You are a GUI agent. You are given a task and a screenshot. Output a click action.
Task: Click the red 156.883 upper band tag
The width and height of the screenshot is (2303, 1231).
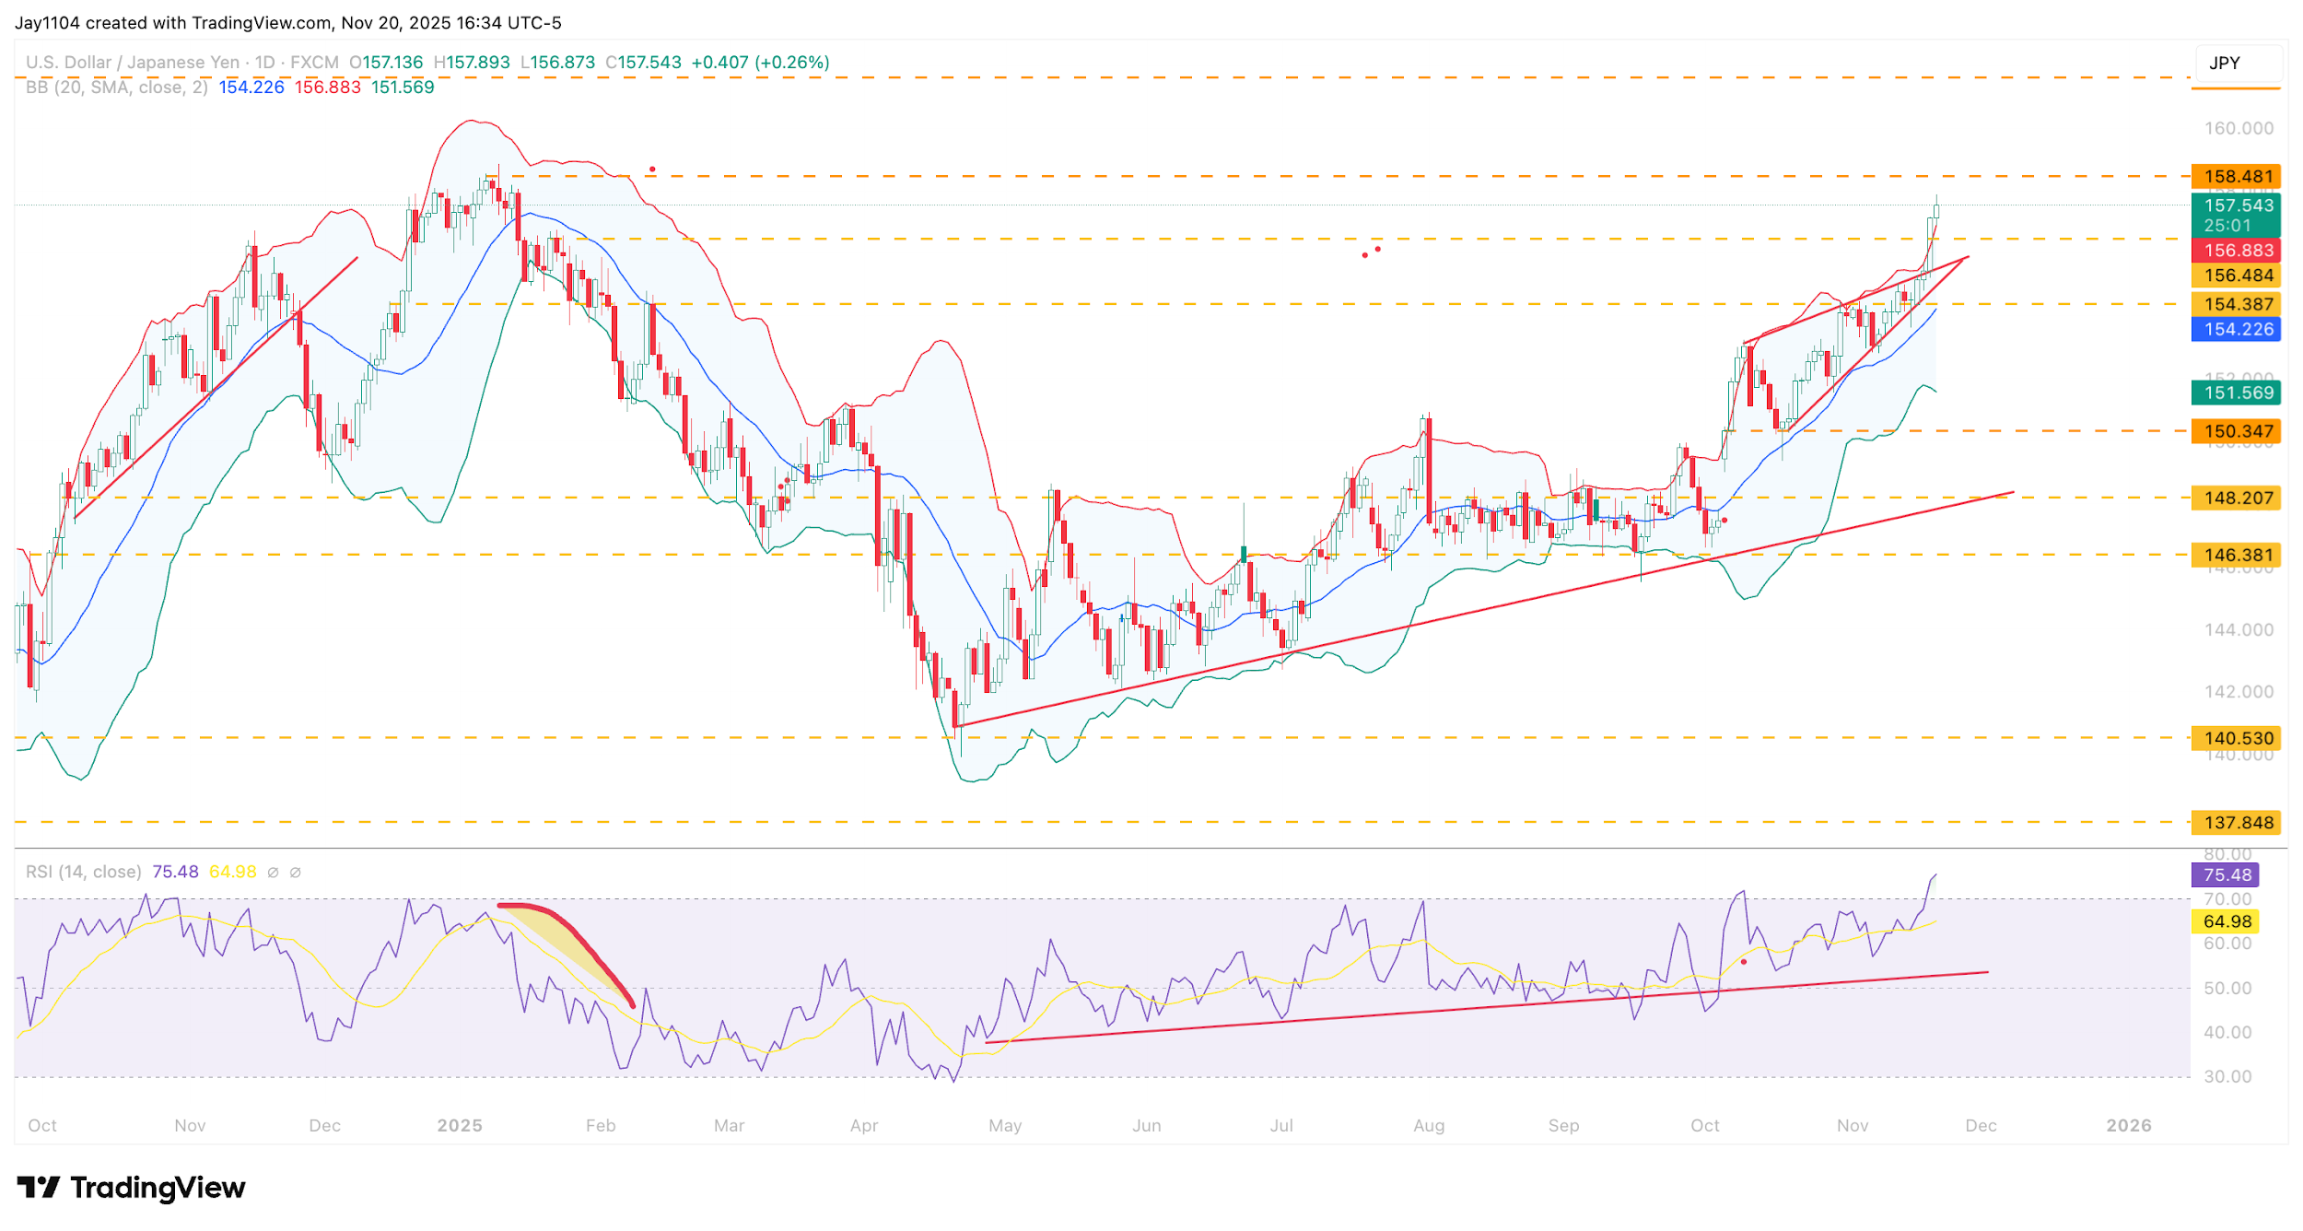point(2236,251)
